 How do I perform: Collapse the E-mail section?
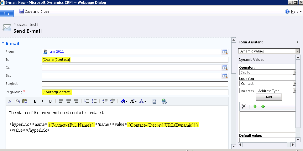(3, 43)
